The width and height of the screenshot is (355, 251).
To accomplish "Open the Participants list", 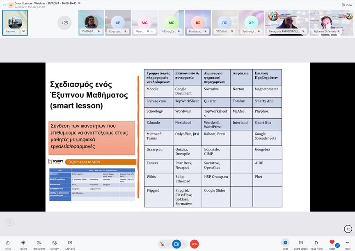I will 39,243.
